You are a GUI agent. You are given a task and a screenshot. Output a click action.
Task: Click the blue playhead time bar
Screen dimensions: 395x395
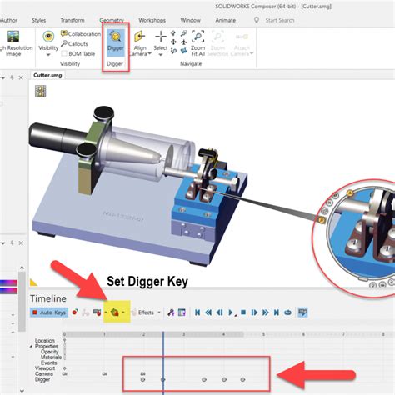163,362
